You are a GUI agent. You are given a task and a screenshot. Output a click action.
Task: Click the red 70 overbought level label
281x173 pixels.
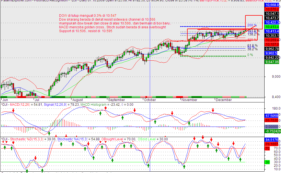pos(267,149)
